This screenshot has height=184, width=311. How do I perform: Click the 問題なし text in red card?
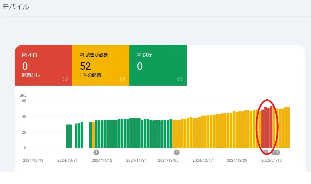[31, 75]
